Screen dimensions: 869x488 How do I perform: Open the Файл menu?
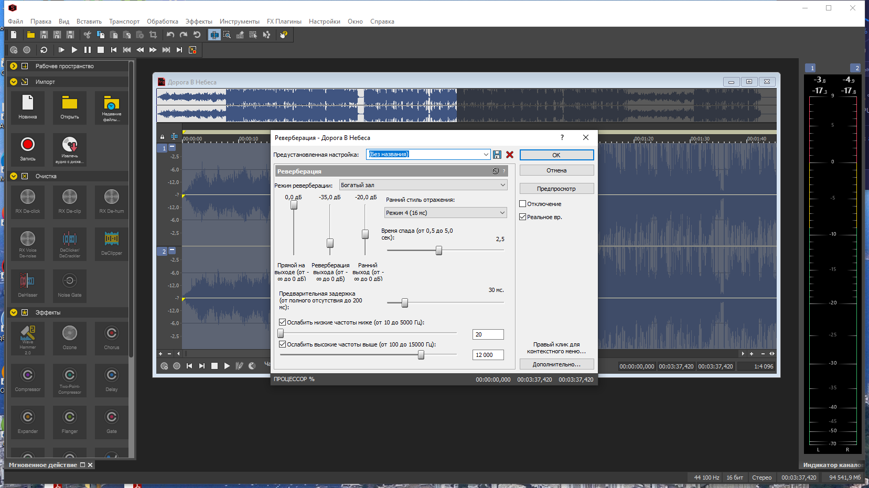16,21
